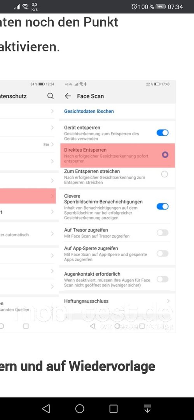Open recent apps with square button
This screenshot has height=420, width=194.
(x=114, y=408)
